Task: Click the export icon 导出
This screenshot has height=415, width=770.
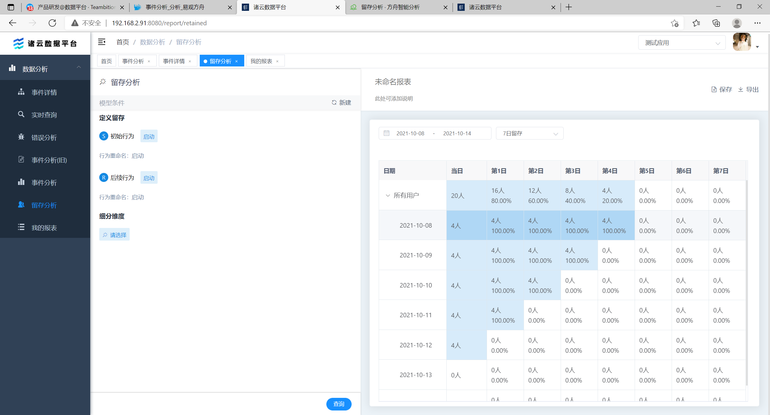Action: (748, 89)
